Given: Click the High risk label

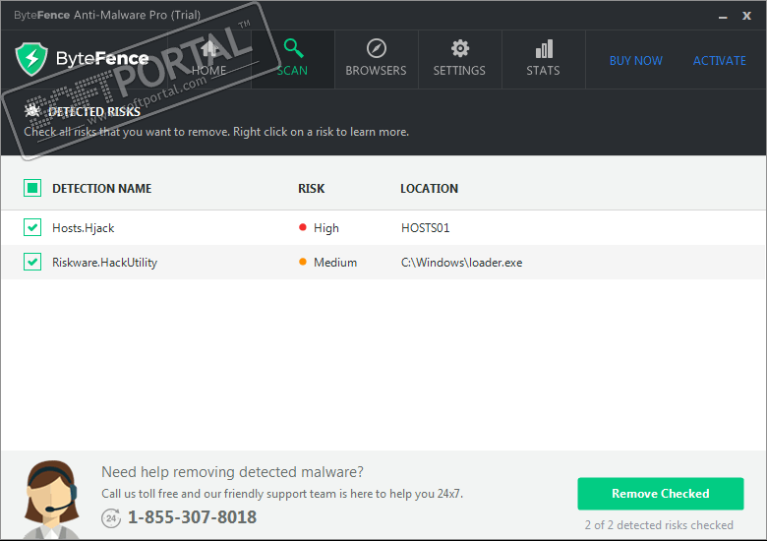Looking at the screenshot, I should (326, 228).
